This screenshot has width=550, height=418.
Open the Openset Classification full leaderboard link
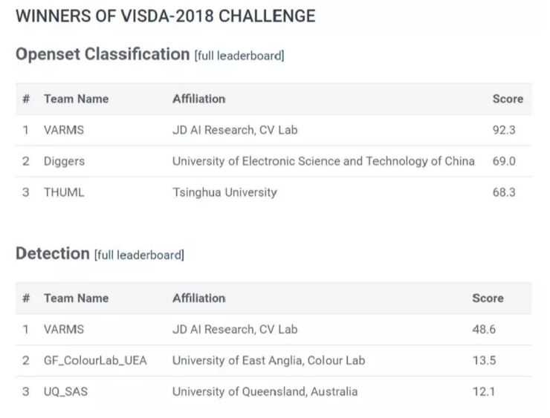[x=239, y=56]
